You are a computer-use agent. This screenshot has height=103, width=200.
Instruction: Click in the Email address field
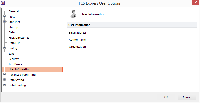(x=150, y=33)
